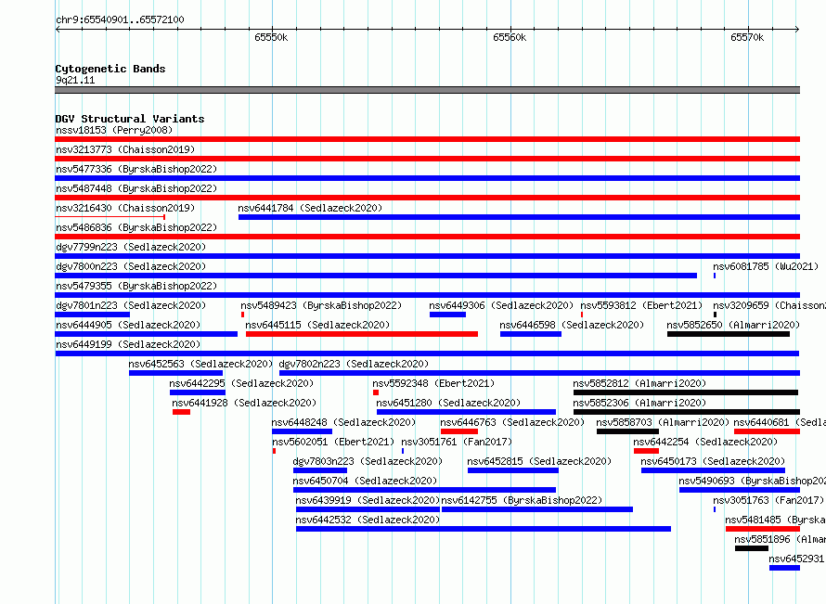Image resolution: width=826 pixels, height=604 pixels.
Task: Select the red nssv18153 variant bar
Action: point(427,139)
